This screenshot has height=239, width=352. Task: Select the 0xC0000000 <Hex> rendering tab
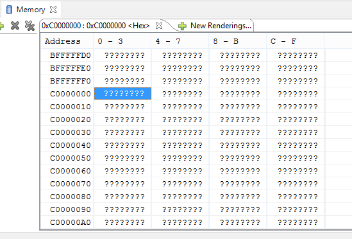pos(96,26)
